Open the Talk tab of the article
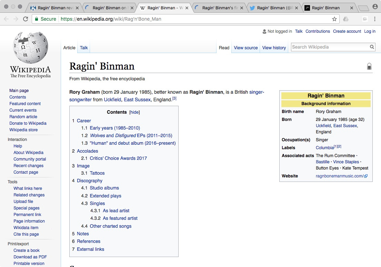 (84, 48)
